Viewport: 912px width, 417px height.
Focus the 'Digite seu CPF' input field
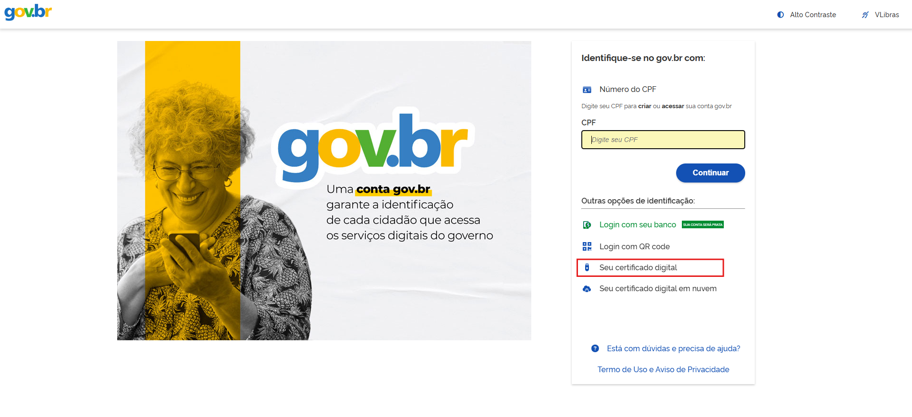pyautogui.click(x=663, y=140)
